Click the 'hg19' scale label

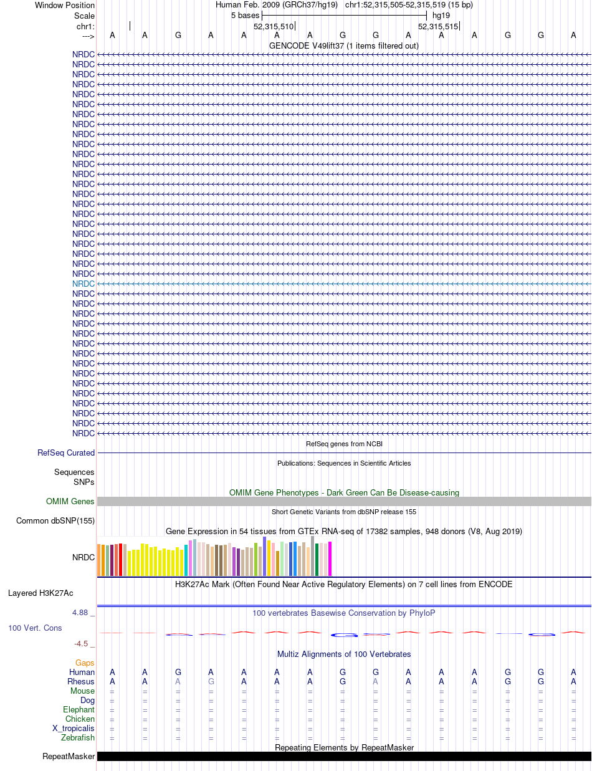[x=441, y=15]
